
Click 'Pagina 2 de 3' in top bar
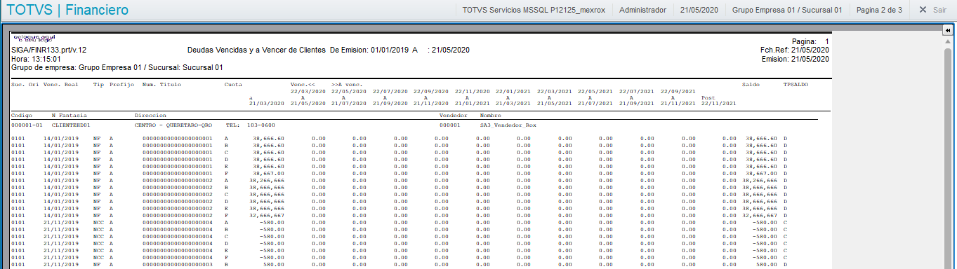pos(879,11)
